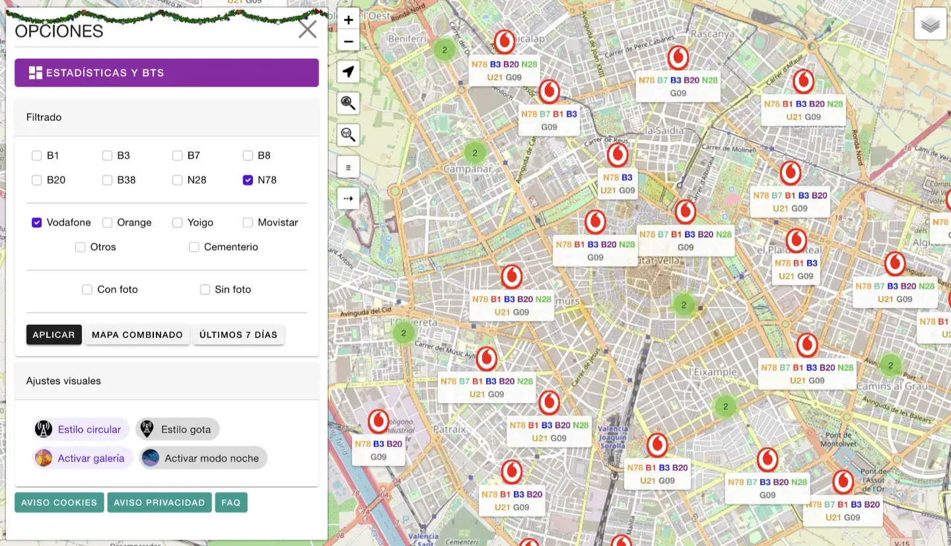
Task: Turn on Activar modo noche
Action: click(203, 458)
